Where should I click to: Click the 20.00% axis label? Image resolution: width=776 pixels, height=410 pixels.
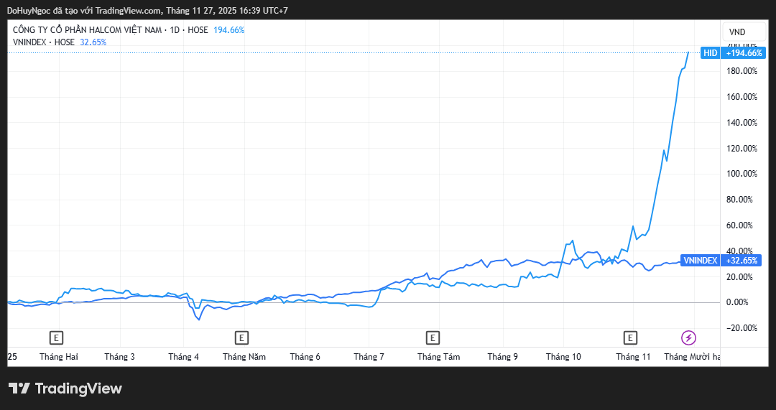(739, 276)
